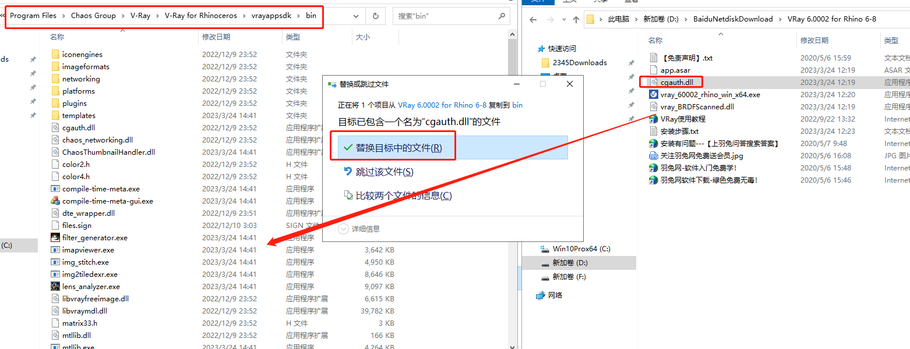This screenshot has height=349, width=910.
Task: Select the Chaos Group breadcrumb
Action: [x=93, y=16]
